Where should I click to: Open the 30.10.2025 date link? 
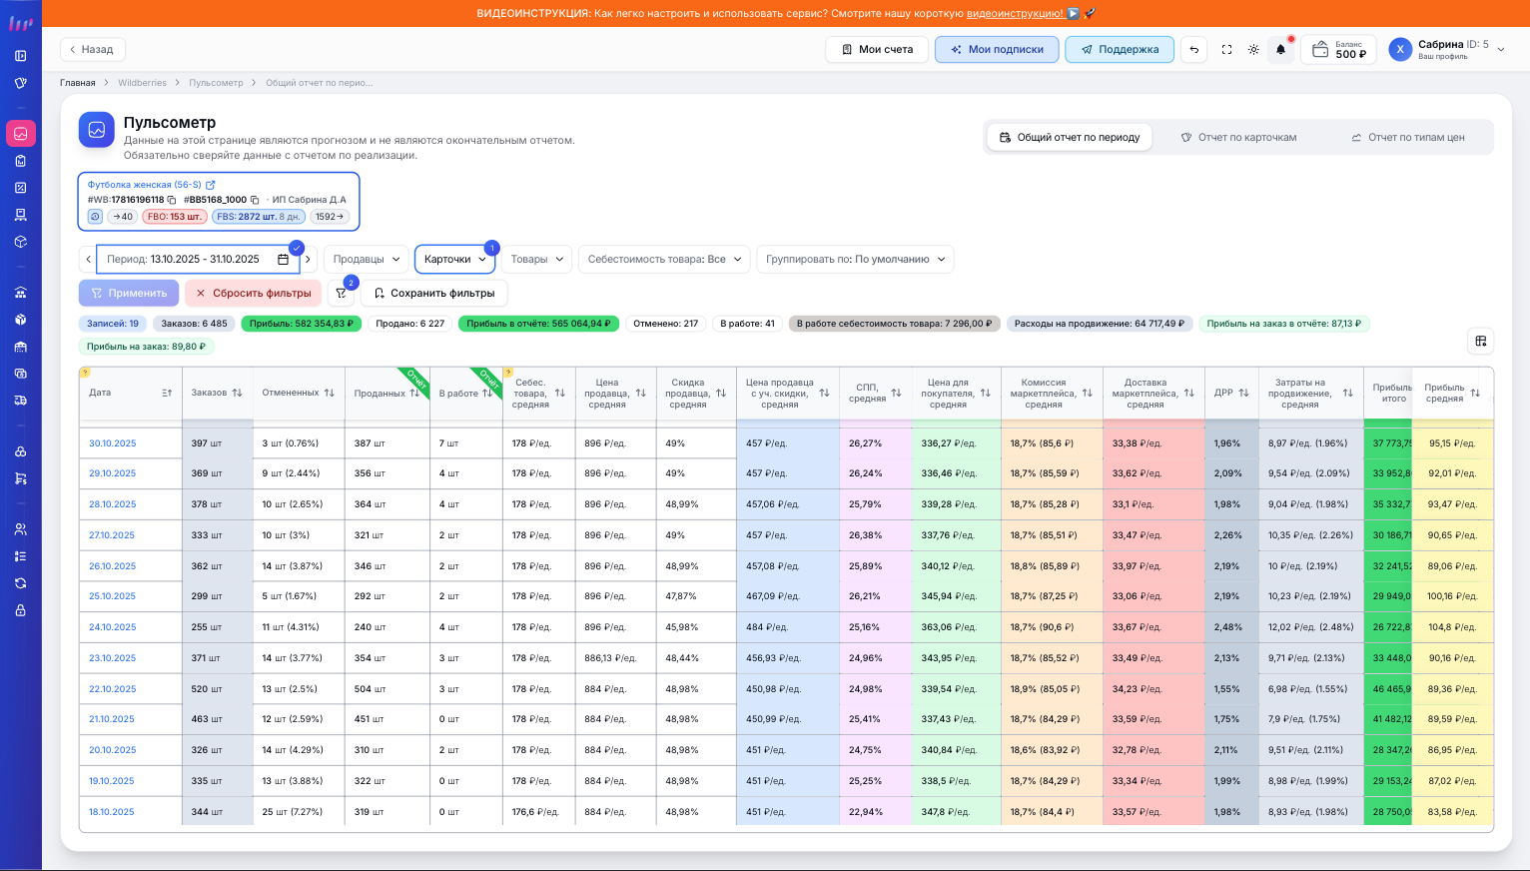point(112,443)
